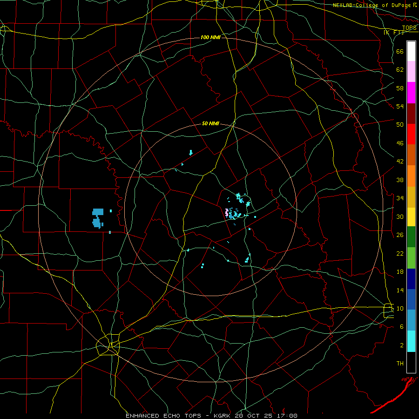Click the legend value 42
Screen dimensions: 419x419
(400, 162)
